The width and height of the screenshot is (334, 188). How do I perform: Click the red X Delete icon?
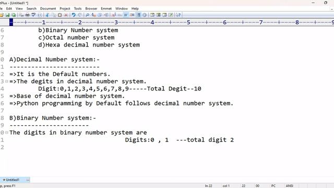[66, 15]
